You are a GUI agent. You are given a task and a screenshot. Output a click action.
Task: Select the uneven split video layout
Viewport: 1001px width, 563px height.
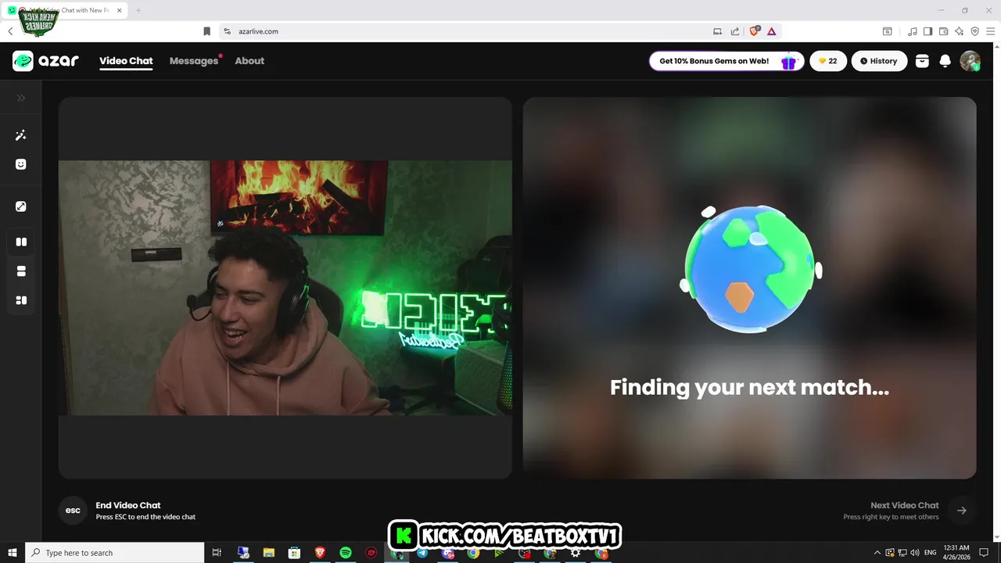point(21,300)
